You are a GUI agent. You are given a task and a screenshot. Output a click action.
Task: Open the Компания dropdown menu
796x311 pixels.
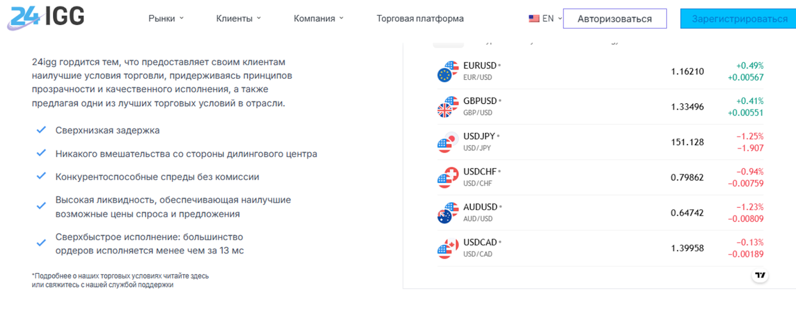tap(318, 18)
